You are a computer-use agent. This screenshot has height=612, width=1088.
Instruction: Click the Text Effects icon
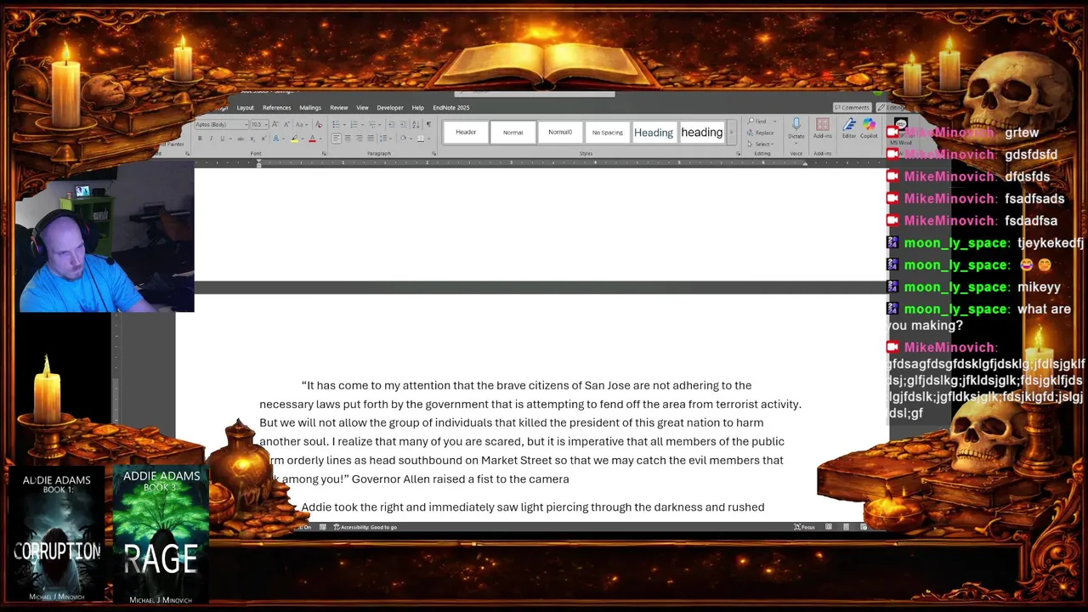[275, 139]
